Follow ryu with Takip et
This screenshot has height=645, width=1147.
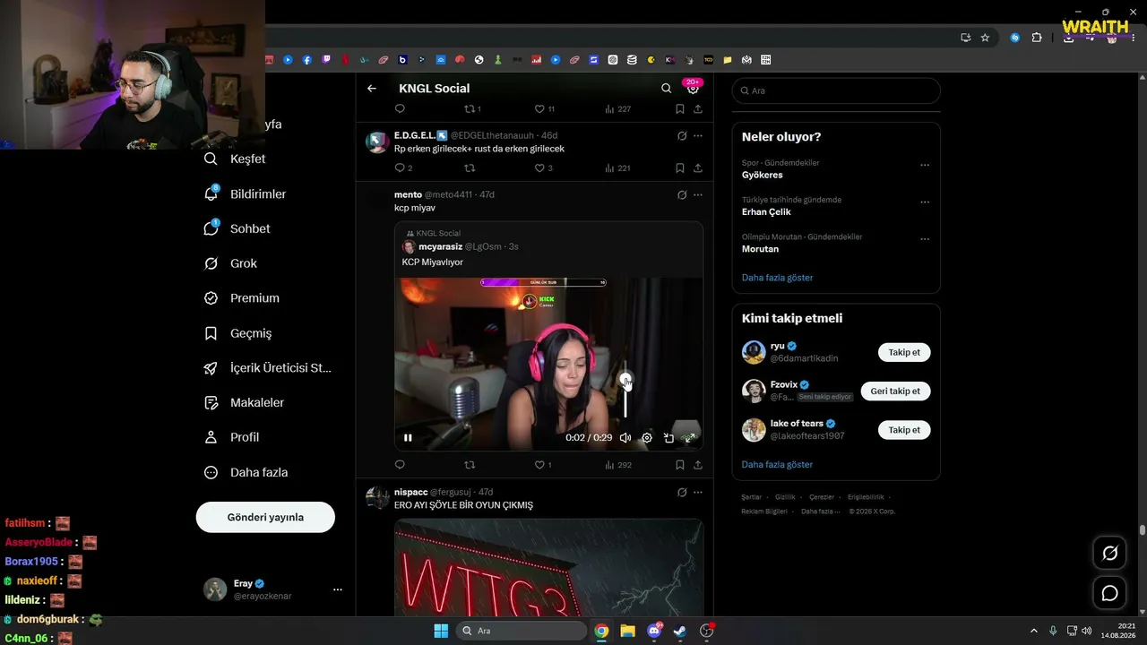point(904,352)
